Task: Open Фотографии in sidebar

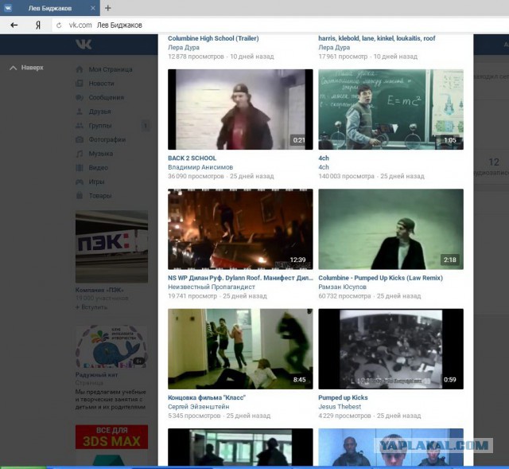Action: pyautogui.click(x=107, y=139)
